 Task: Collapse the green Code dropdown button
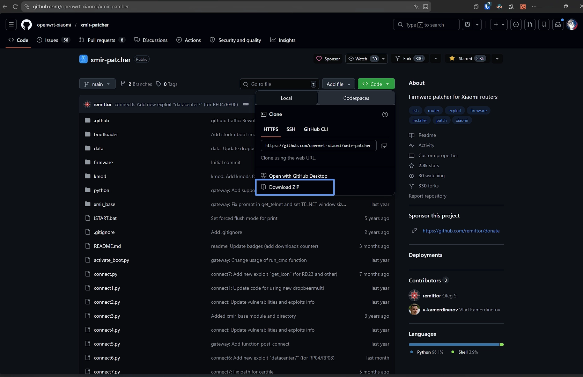point(376,84)
